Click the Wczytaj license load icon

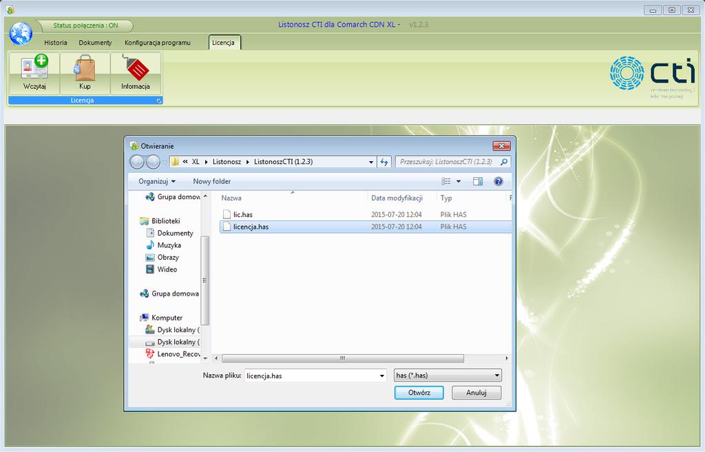(34, 68)
